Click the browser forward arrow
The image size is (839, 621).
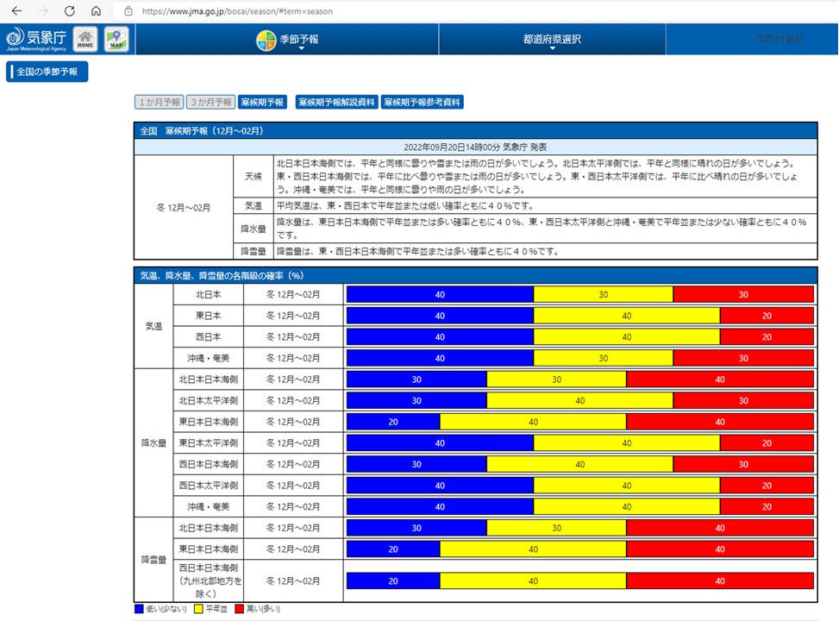point(44,11)
